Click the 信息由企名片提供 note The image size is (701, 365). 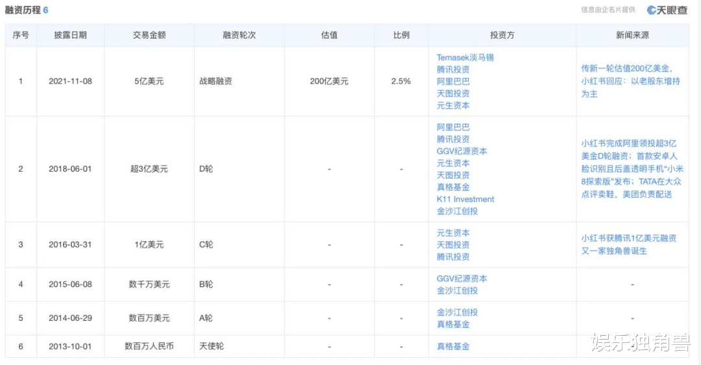click(x=608, y=10)
